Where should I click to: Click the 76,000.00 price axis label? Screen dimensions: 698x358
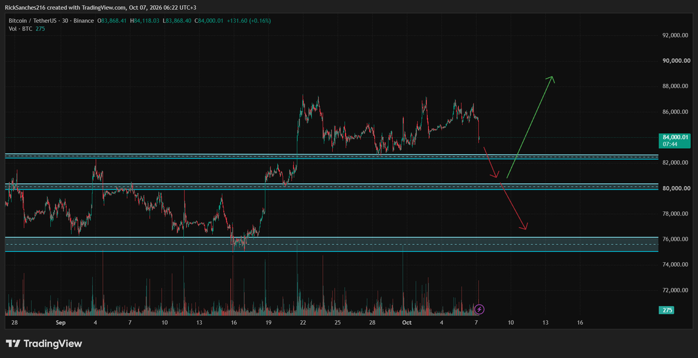click(676, 239)
